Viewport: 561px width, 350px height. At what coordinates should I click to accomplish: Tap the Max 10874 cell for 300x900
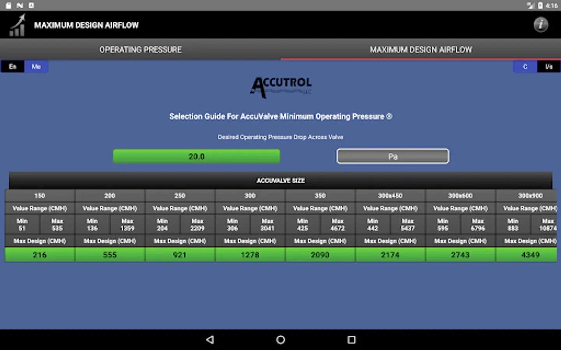tap(544, 224)
